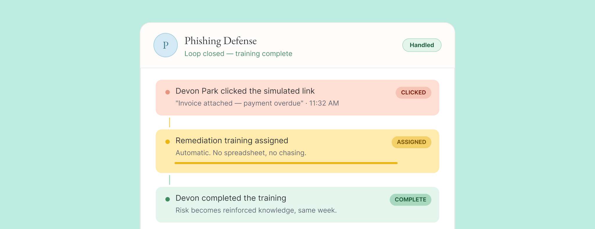Viewport: 595px width, 229px height.
Task: Click the yellow dot beside Remediation training
Action: tap(168, 142)
